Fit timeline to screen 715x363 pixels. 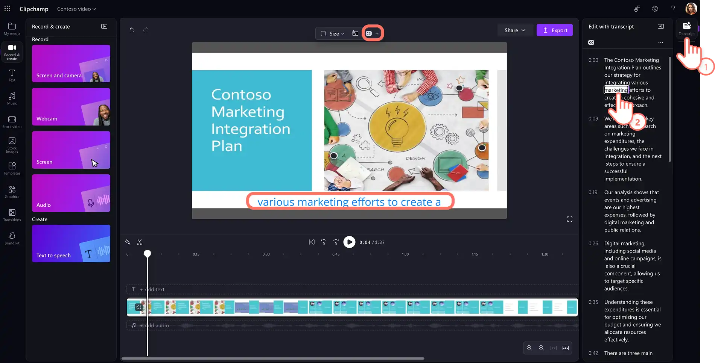coord(554,348)
